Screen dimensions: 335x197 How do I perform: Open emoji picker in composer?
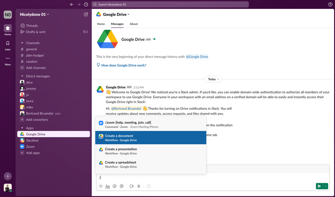coord(114,186)
